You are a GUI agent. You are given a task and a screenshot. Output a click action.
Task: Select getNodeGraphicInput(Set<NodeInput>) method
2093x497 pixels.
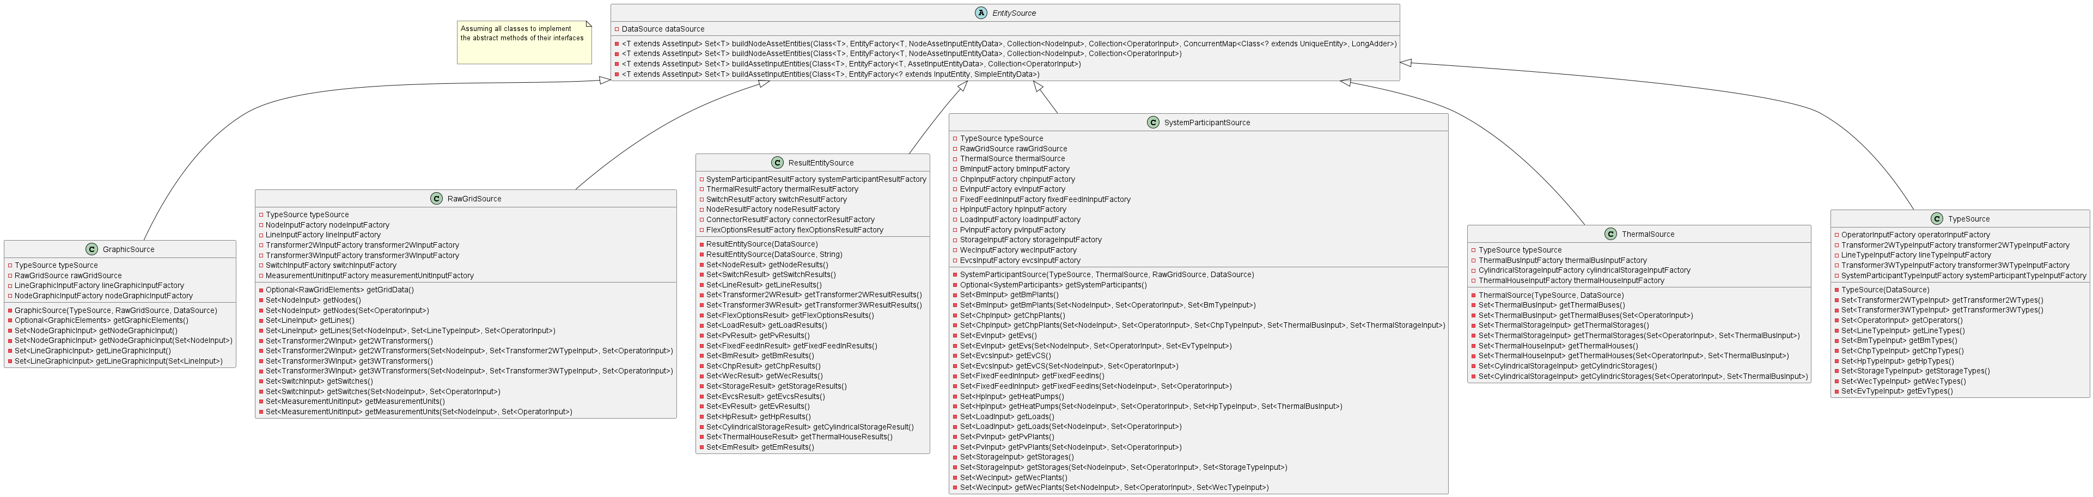click(x=124, y=341)
